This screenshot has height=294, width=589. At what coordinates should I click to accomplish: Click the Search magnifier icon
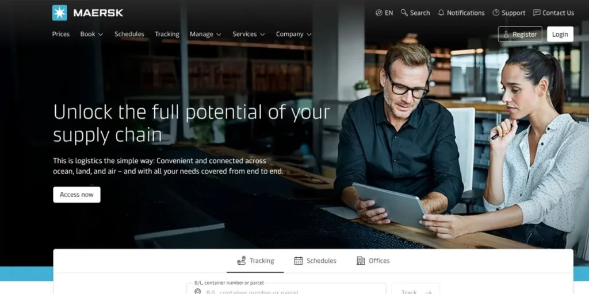(404, 13)
